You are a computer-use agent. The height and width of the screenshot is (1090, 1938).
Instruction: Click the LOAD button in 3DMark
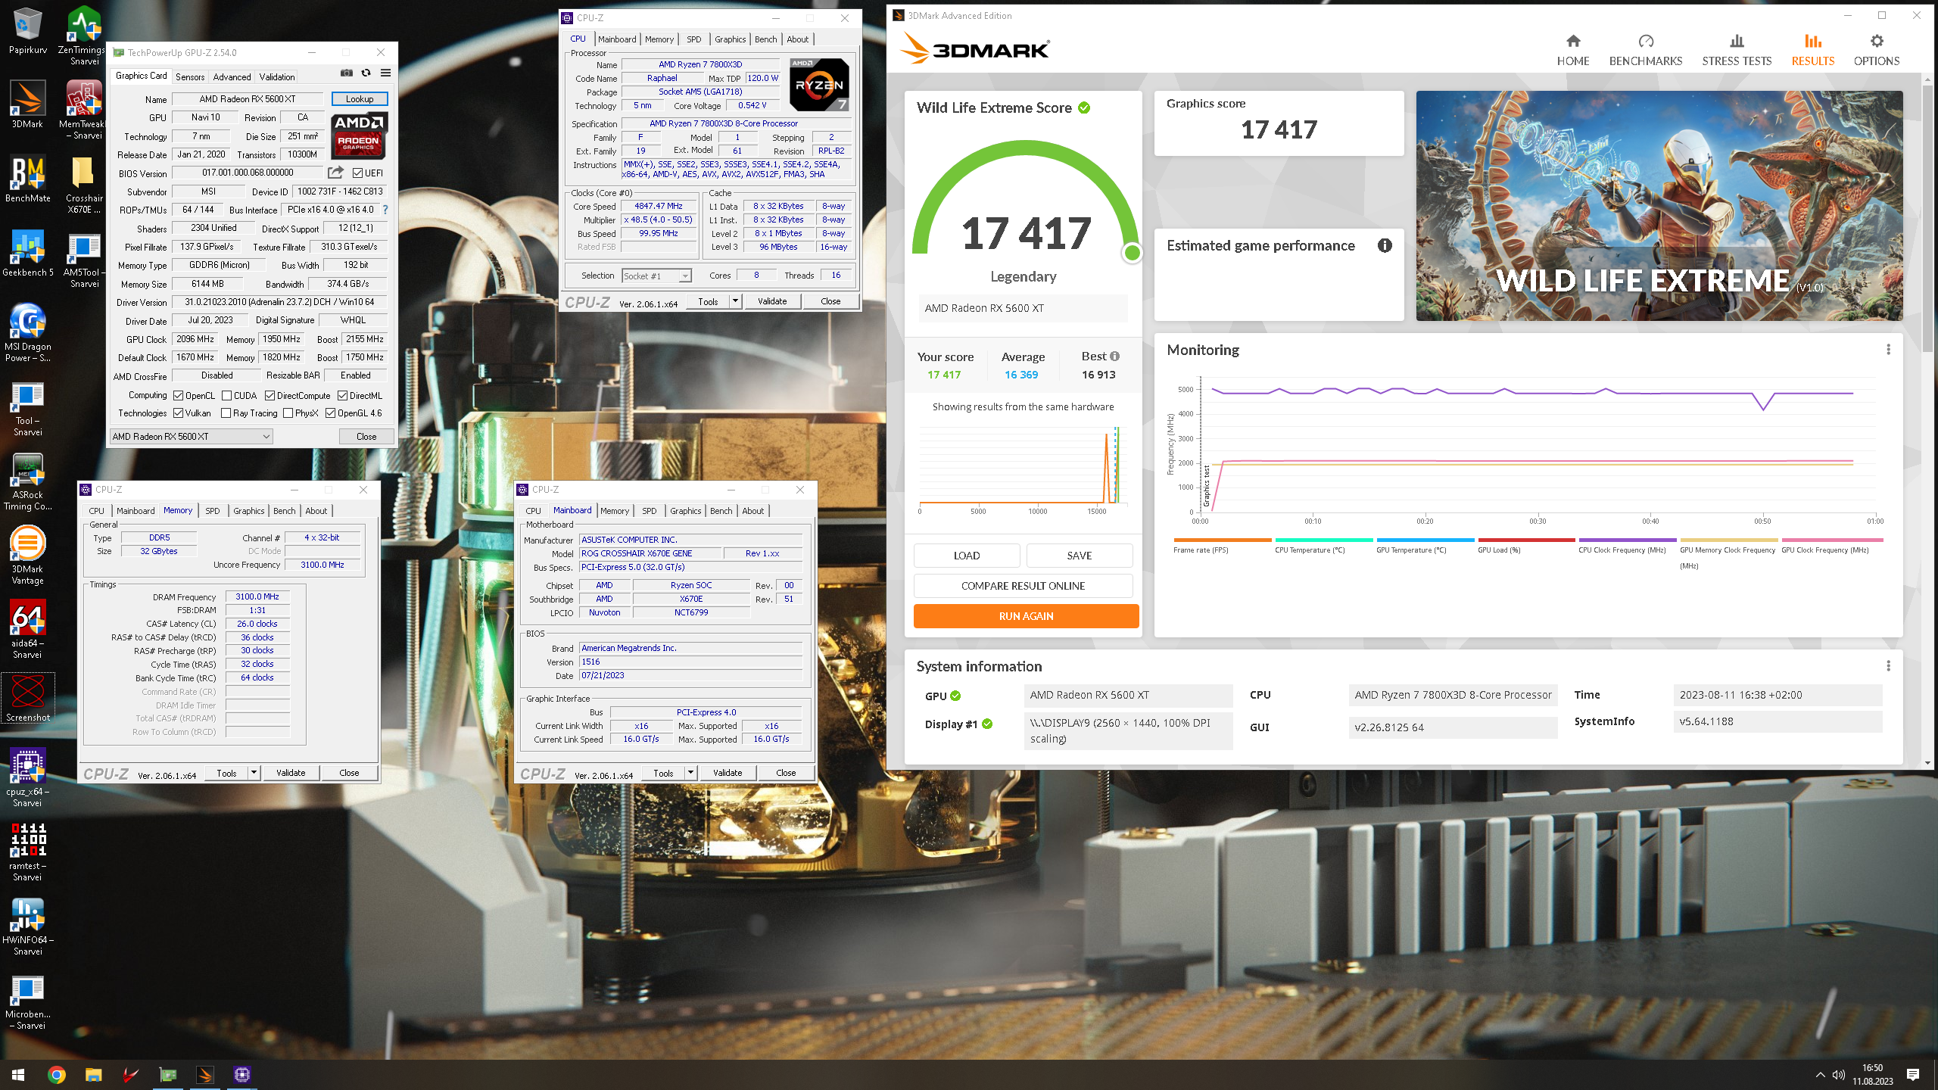click(967, 556)
